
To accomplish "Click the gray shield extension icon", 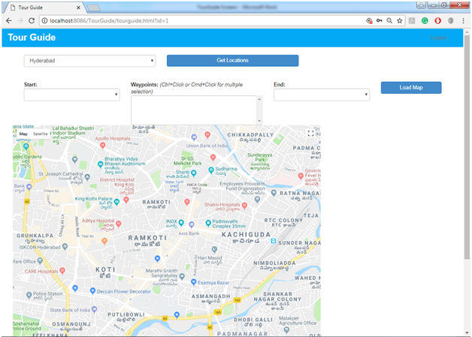I will pyautogui.click(x=451, y=21).
